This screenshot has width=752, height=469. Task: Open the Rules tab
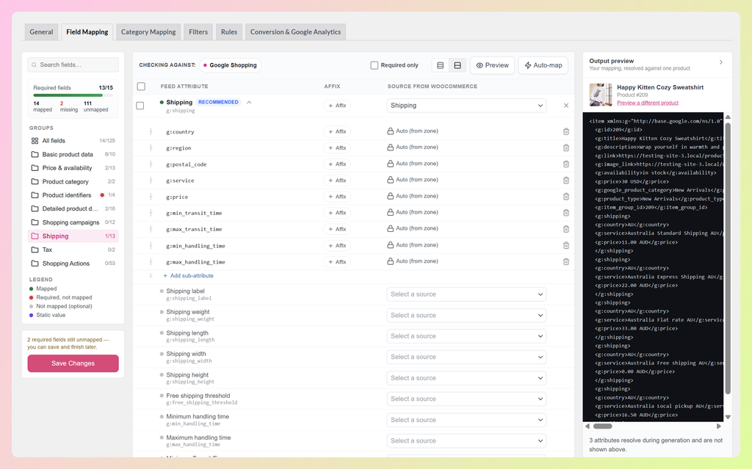click(x=229, y=32)
